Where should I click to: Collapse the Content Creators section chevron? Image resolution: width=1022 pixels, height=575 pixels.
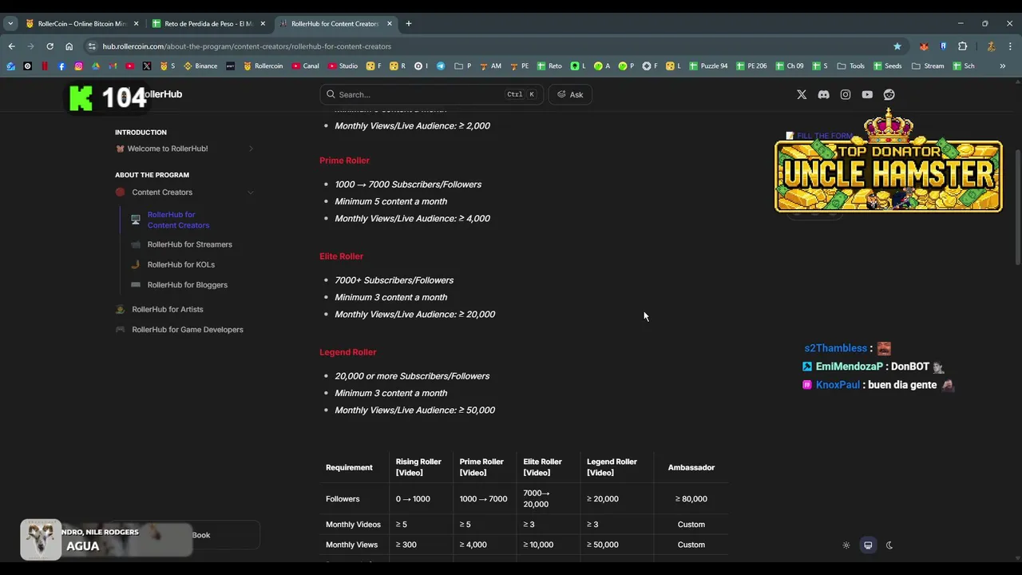[251, 192]
